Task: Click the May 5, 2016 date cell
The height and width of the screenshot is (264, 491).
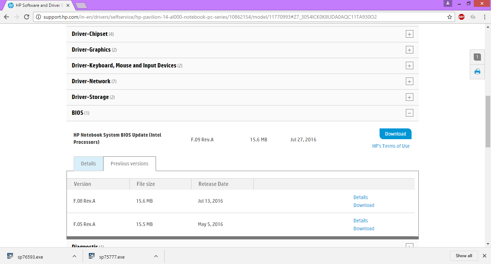Action: coord(210,225)
